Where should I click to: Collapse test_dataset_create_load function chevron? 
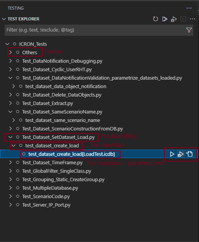click(13, 145)
